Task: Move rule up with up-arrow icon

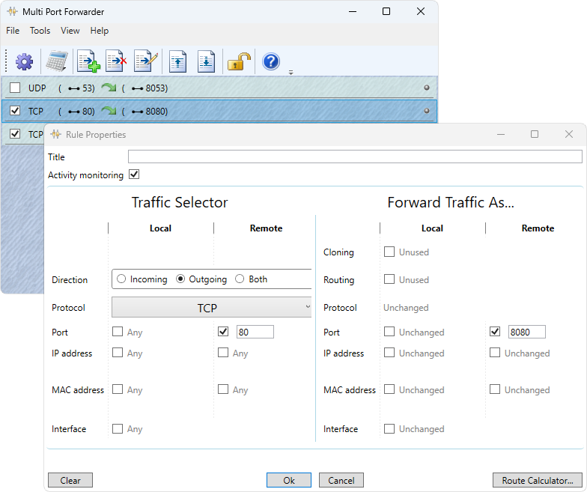Action: click(177, 61)
